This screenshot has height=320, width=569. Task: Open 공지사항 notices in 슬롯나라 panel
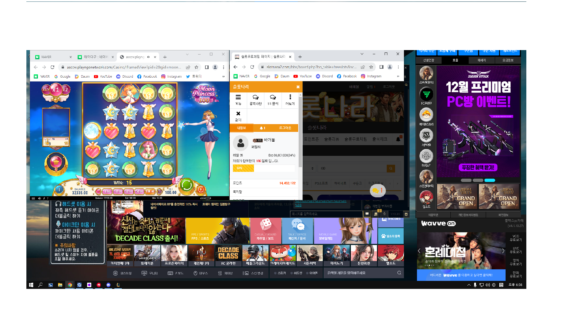pos(255,100)
